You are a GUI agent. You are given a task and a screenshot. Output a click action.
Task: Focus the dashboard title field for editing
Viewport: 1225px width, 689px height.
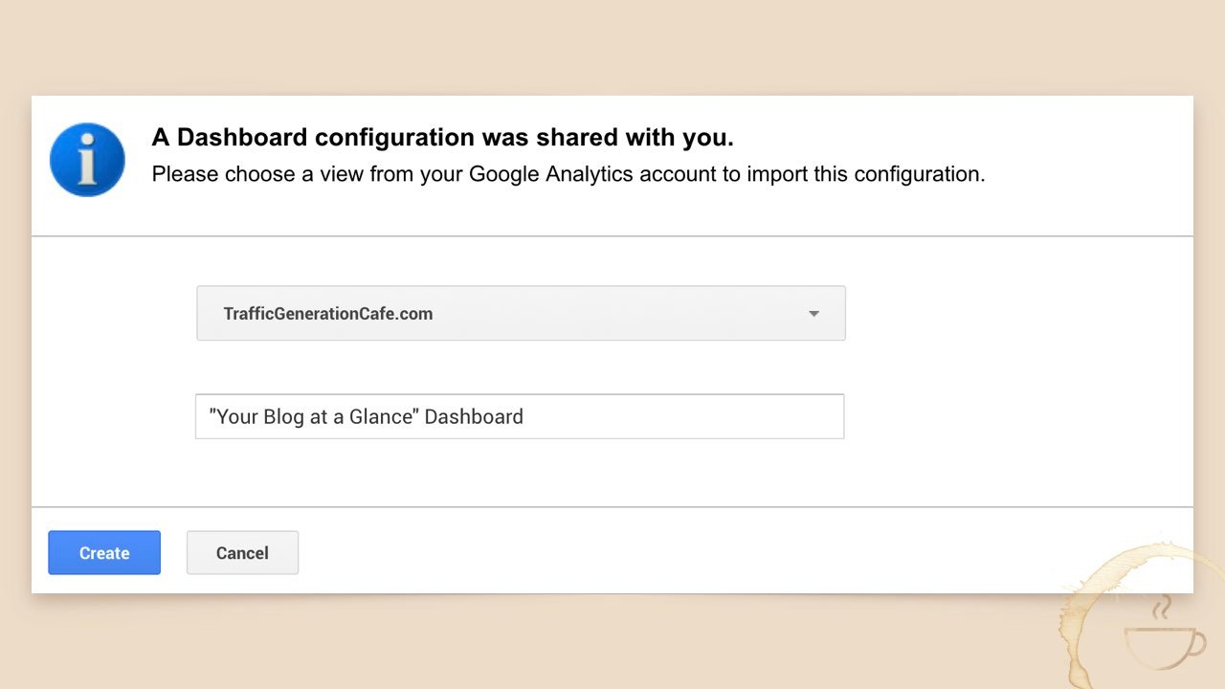(520, 416)
